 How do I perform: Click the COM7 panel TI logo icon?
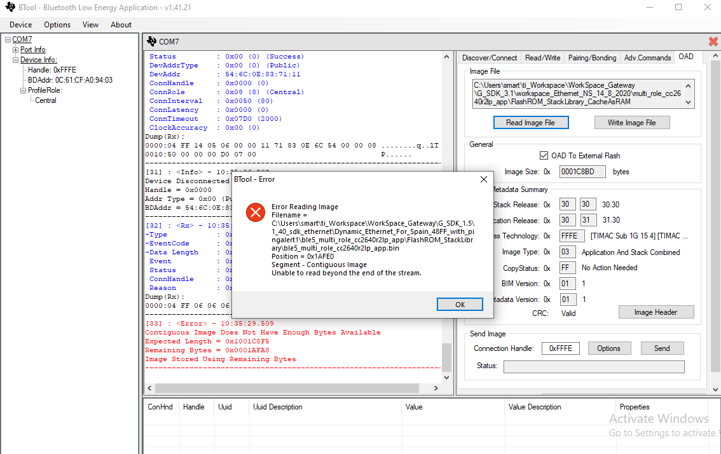pyautogui.click(x=151, y=41)
